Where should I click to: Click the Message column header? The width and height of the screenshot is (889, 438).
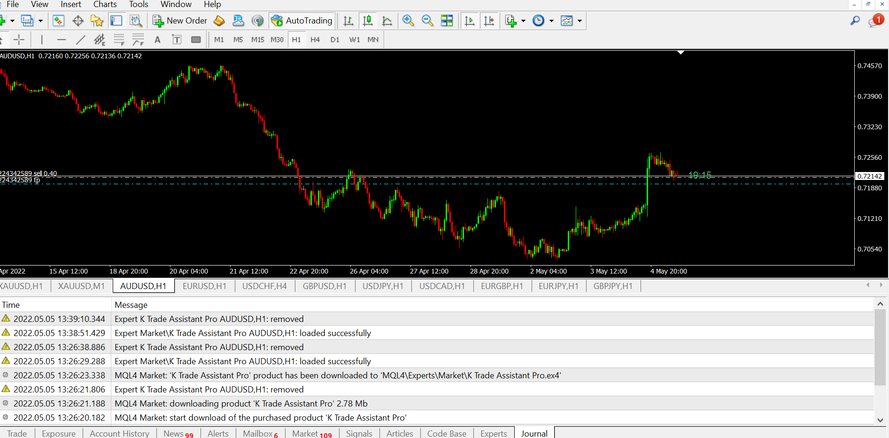click(x=493, y=305)
